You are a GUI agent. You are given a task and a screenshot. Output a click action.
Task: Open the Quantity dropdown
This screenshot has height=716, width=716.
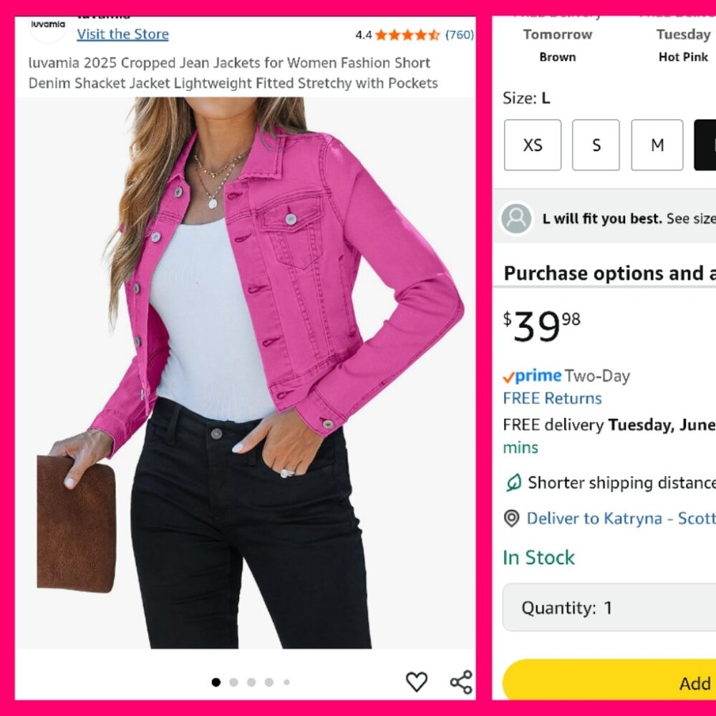point(609,607)
